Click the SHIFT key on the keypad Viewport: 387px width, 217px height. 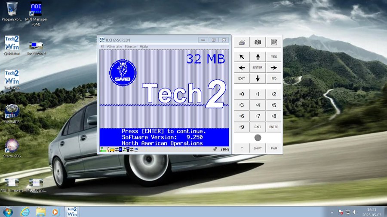point(258,148)
